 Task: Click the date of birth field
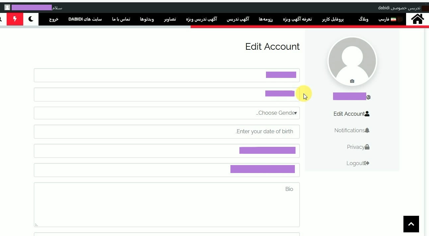pos(167,132)
